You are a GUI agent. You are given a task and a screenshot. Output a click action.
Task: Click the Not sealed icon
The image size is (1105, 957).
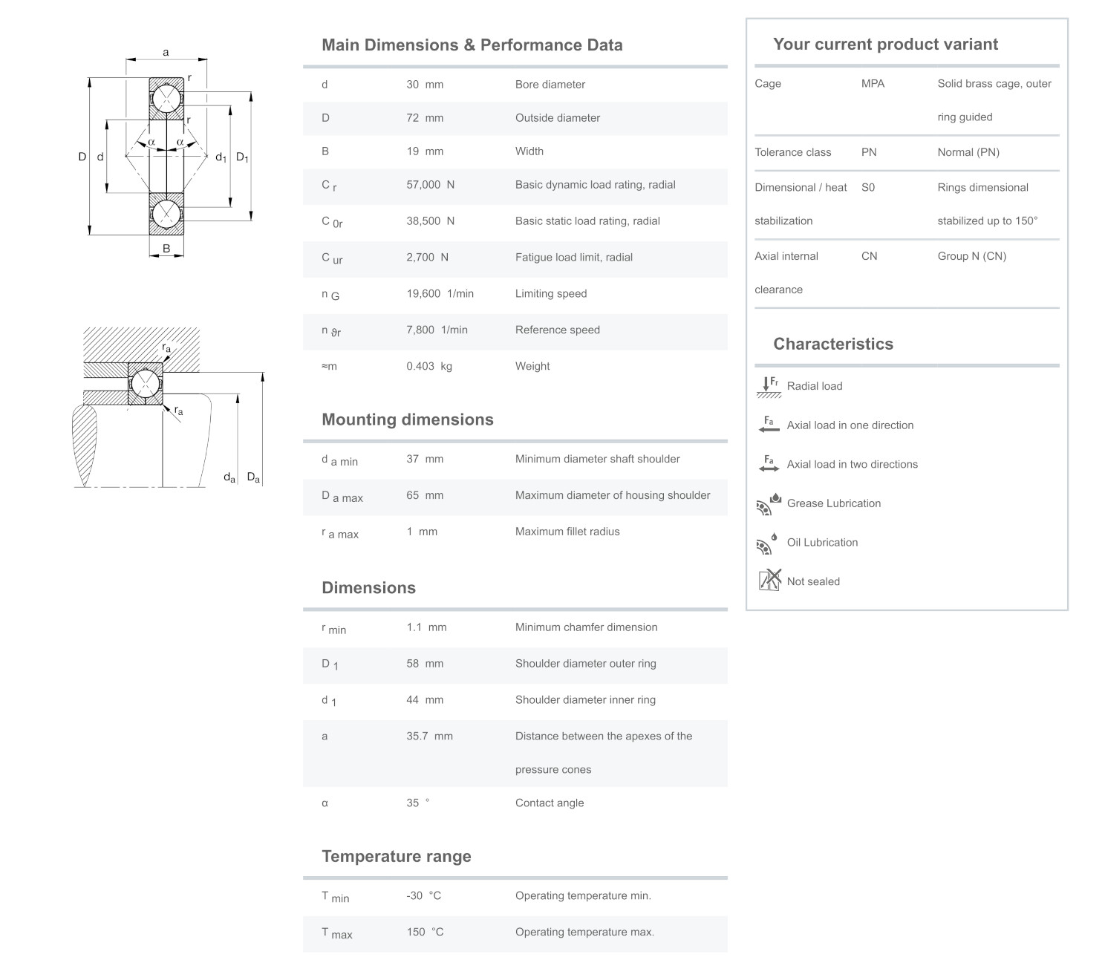769,580
